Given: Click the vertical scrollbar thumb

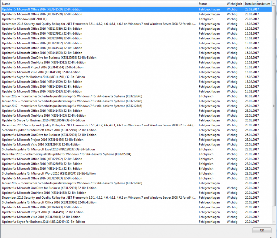Looking at the screenshot, I should click(274, 106).
